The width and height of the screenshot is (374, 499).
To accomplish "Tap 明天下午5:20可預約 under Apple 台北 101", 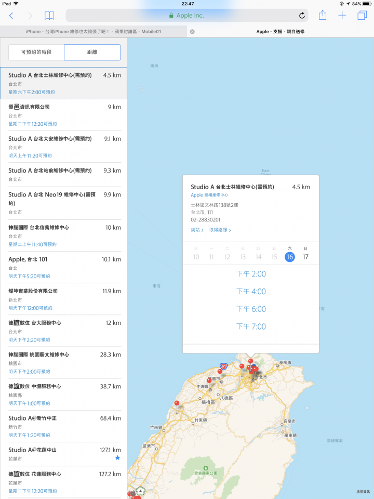I will click(x=29, y=276).
